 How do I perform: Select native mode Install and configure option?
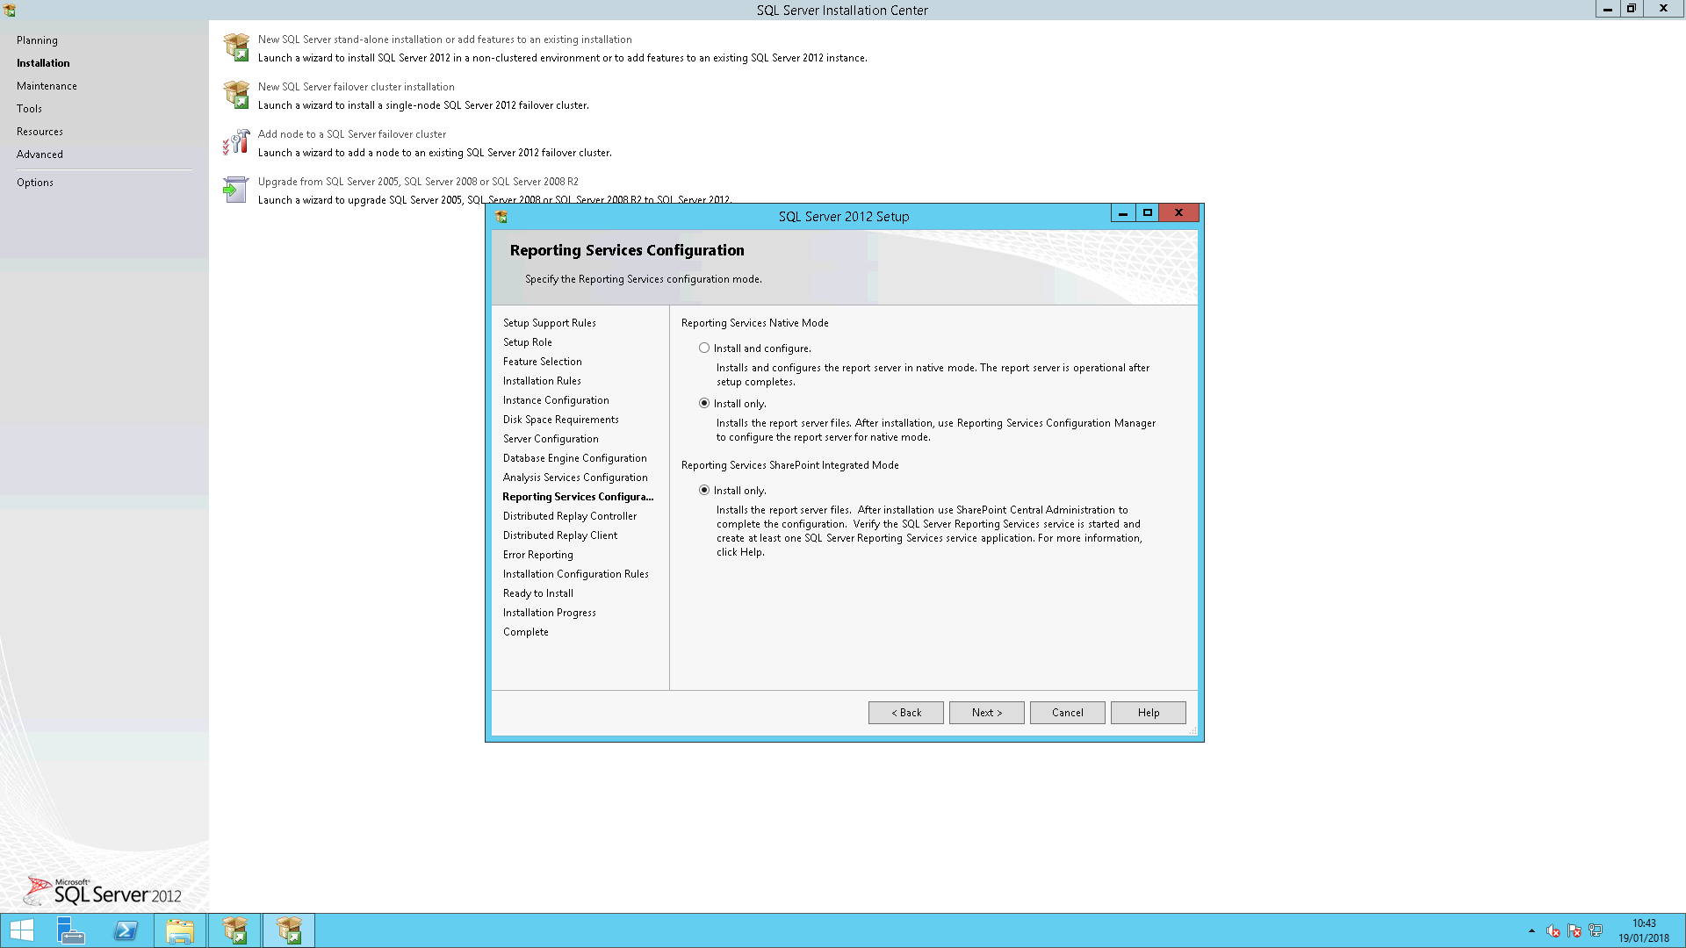coord(704,348)
